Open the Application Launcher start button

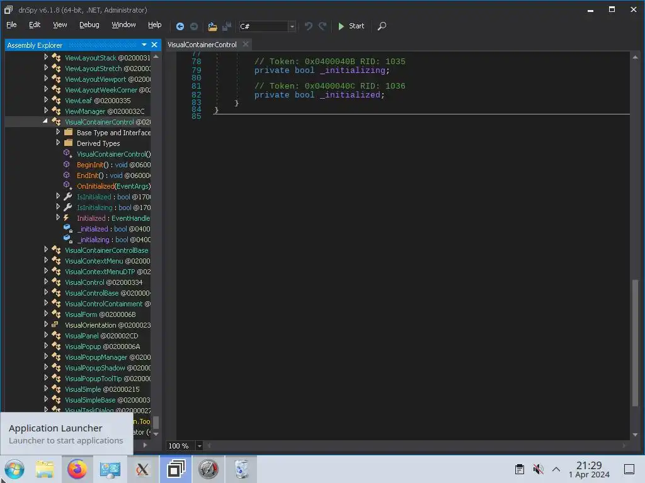point(14,469)
